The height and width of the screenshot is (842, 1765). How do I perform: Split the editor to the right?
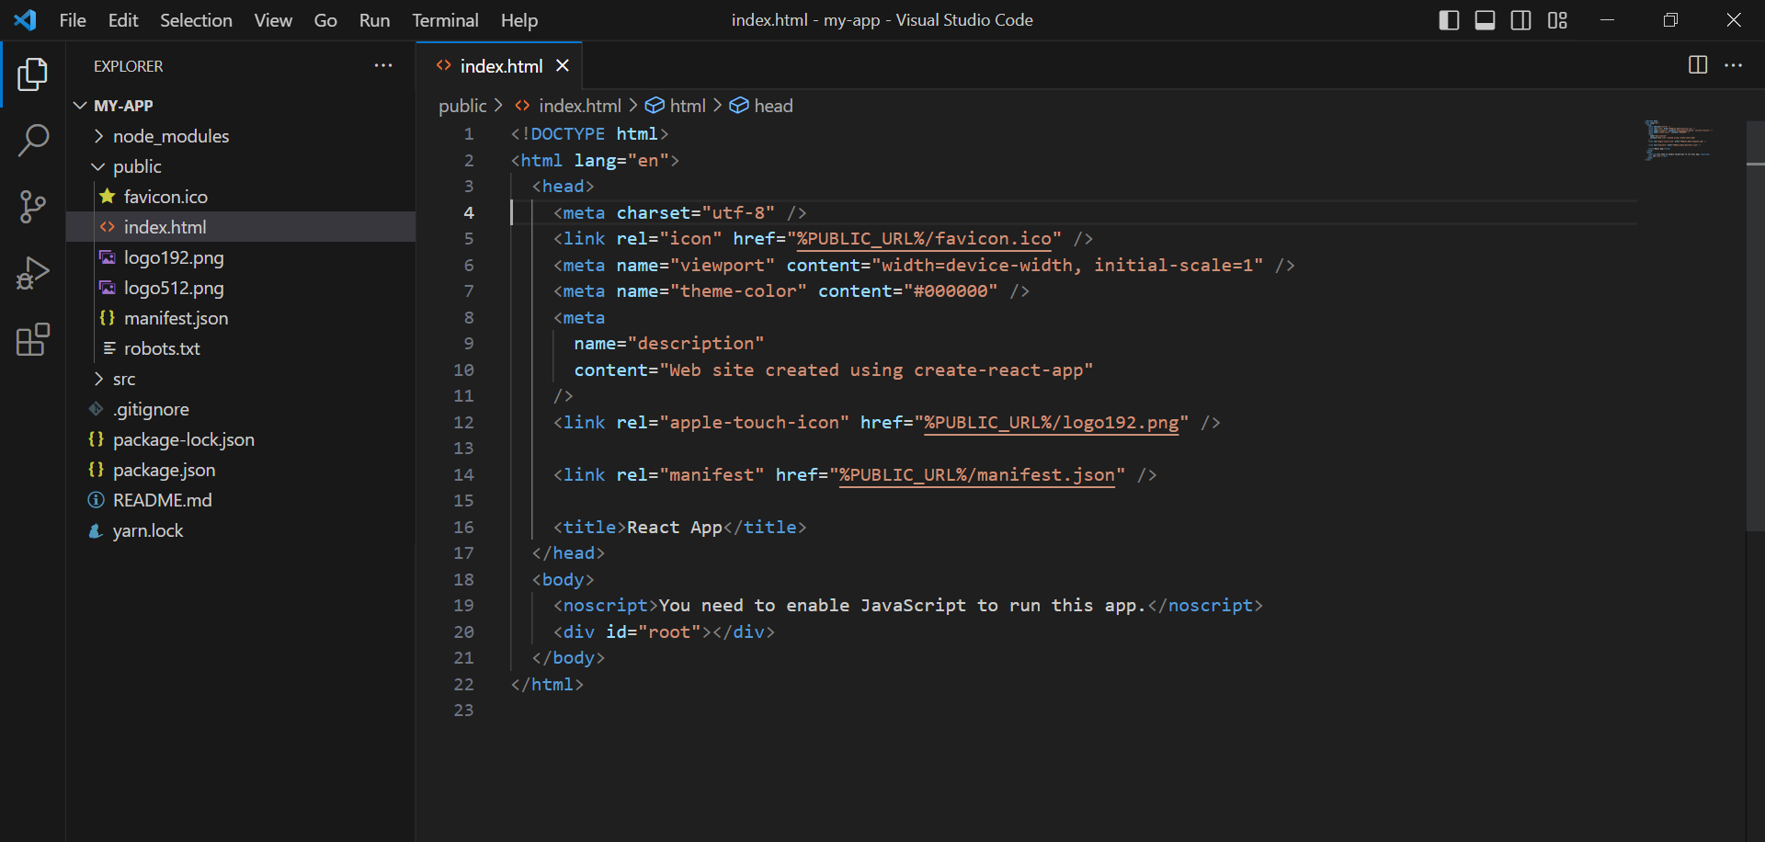(x=1697, y=65)
